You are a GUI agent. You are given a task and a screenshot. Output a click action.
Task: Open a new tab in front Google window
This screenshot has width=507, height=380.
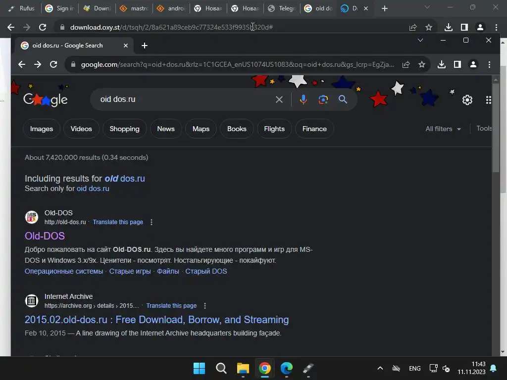145,46
